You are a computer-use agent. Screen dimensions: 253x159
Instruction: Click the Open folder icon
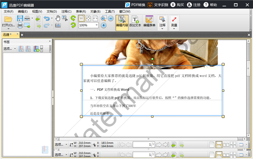[8, 19]
